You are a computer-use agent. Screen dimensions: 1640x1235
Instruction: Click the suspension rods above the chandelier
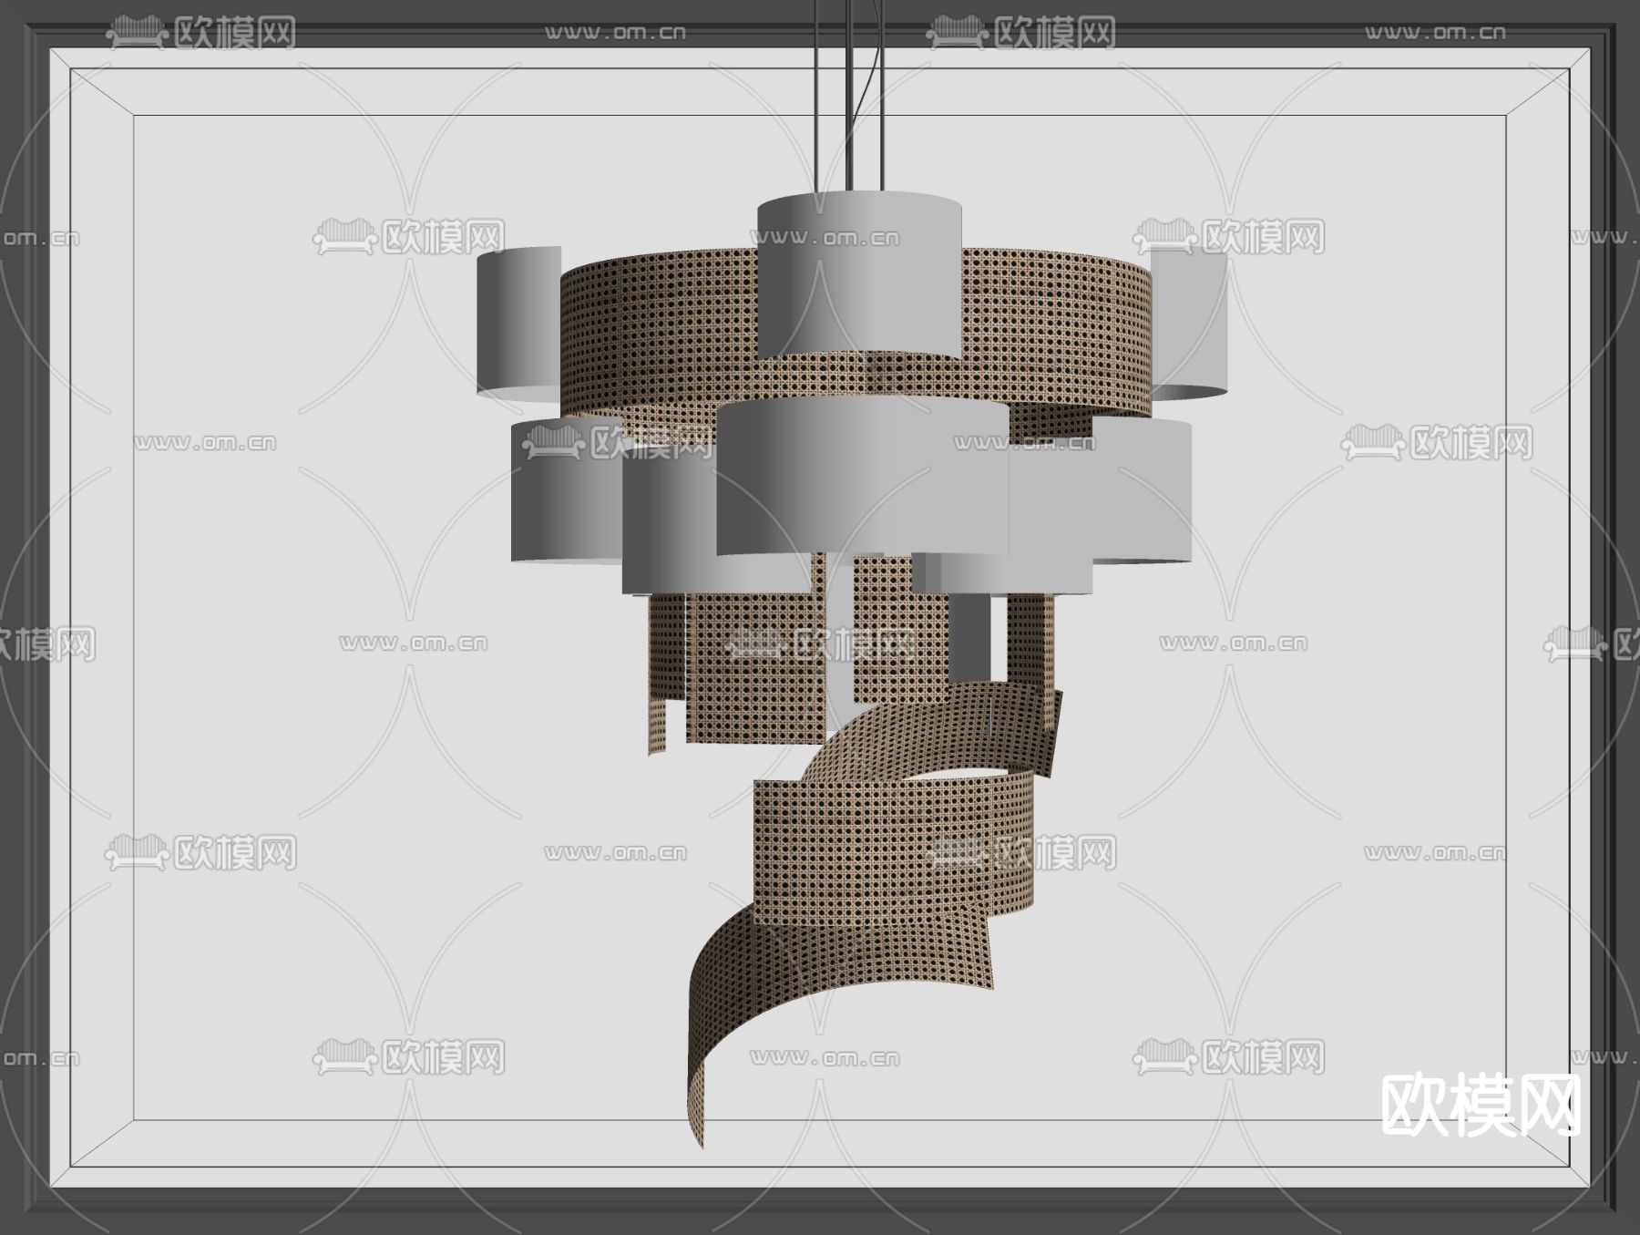(849, 91)
